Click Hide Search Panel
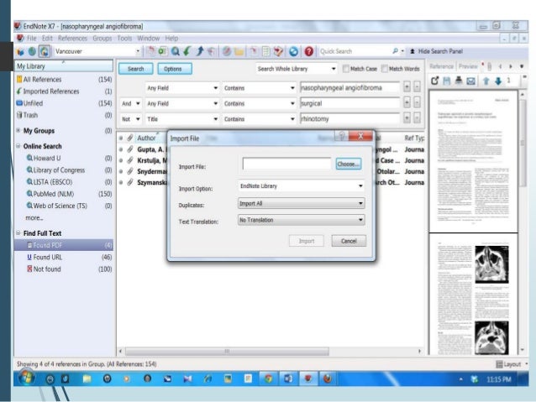Screen dimensions: 536x402 436,51
